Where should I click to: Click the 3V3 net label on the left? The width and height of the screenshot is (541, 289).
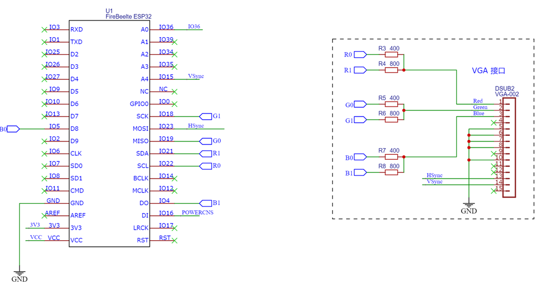click(x=35, y=225)
